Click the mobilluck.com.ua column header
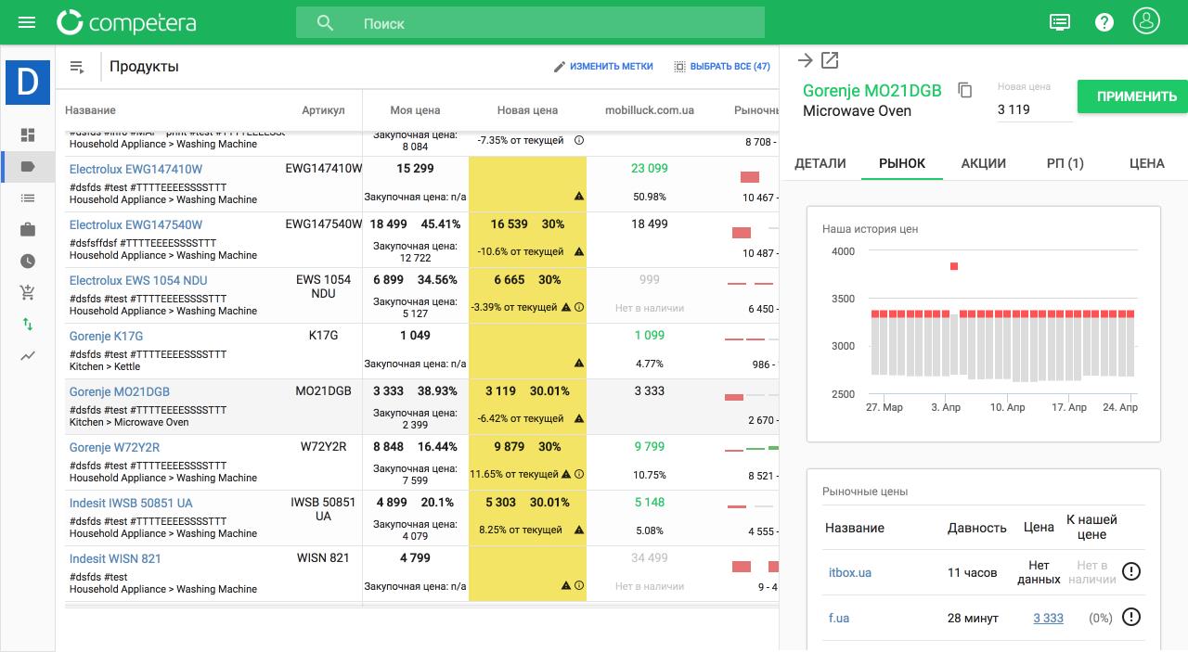The image size is (1188, 652). click(650, 110)
